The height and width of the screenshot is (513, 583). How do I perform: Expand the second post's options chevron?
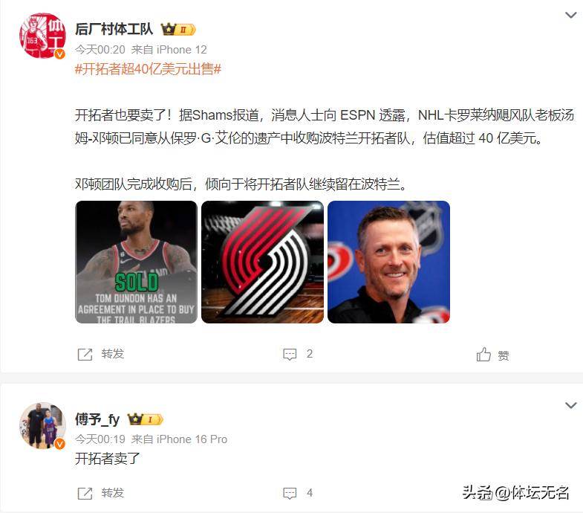tap(570, 405)
